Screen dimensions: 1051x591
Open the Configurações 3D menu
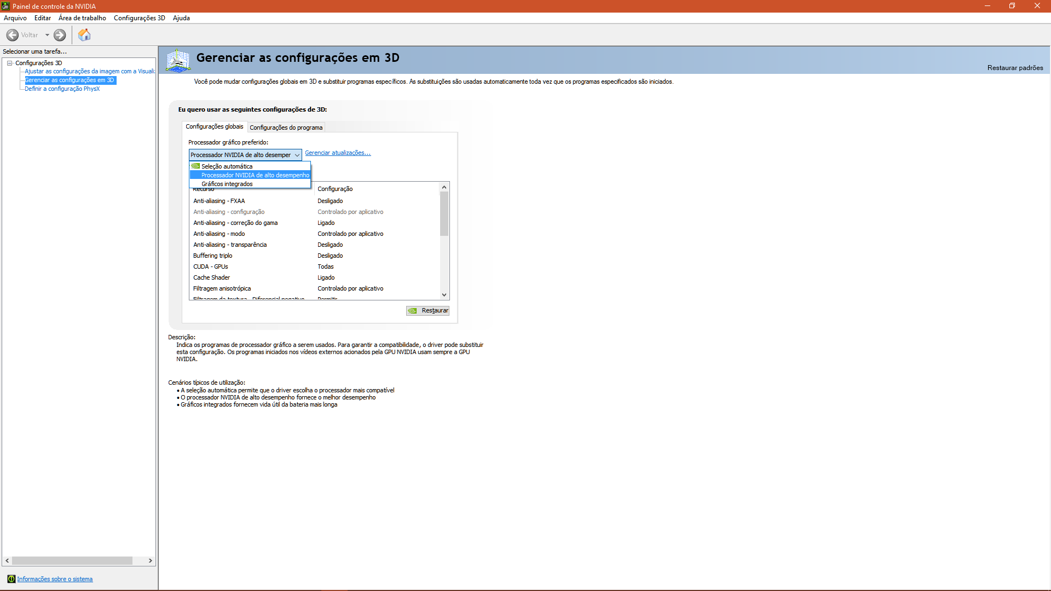(139, 18)
